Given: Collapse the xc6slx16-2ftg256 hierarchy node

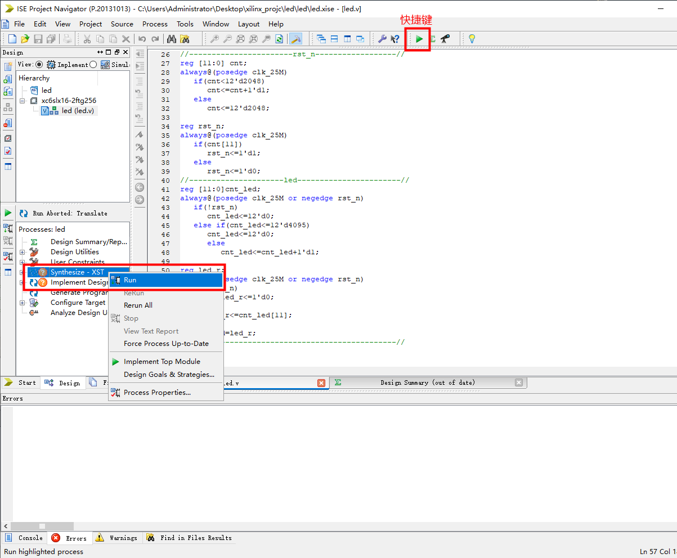Looking at the screenshot, I should (x=23, y=101).
